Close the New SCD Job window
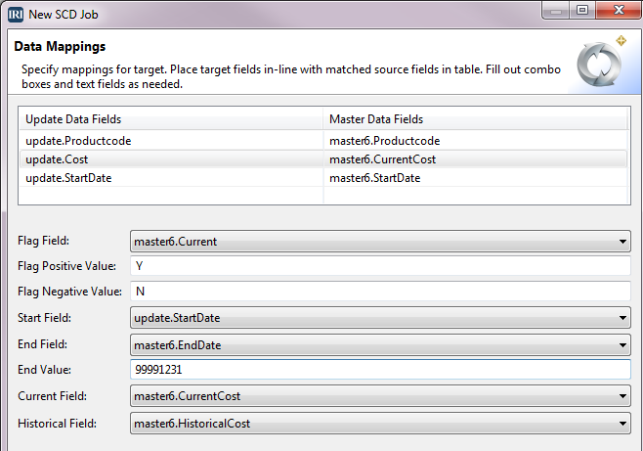This screenshot has height=451, width=643. coord(619,10)
